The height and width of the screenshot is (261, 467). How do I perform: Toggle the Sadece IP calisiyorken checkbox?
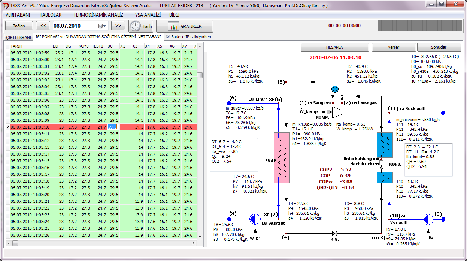coord(168,37)
